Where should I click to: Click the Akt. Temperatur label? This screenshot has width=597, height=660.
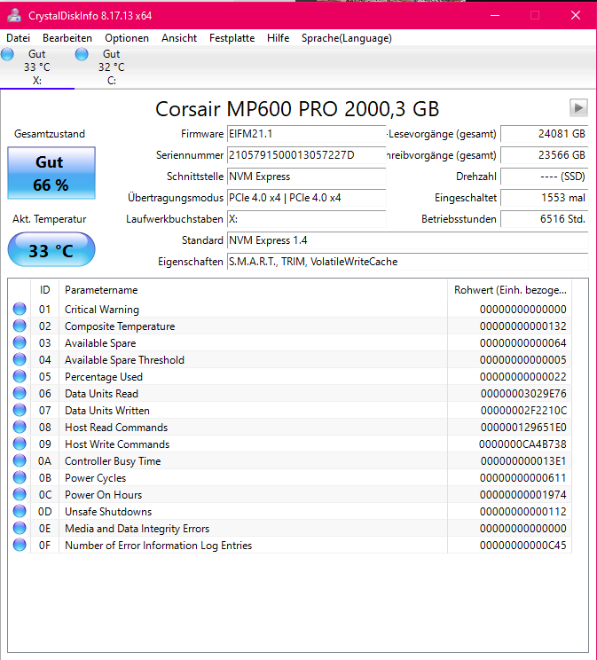point(50,219)
